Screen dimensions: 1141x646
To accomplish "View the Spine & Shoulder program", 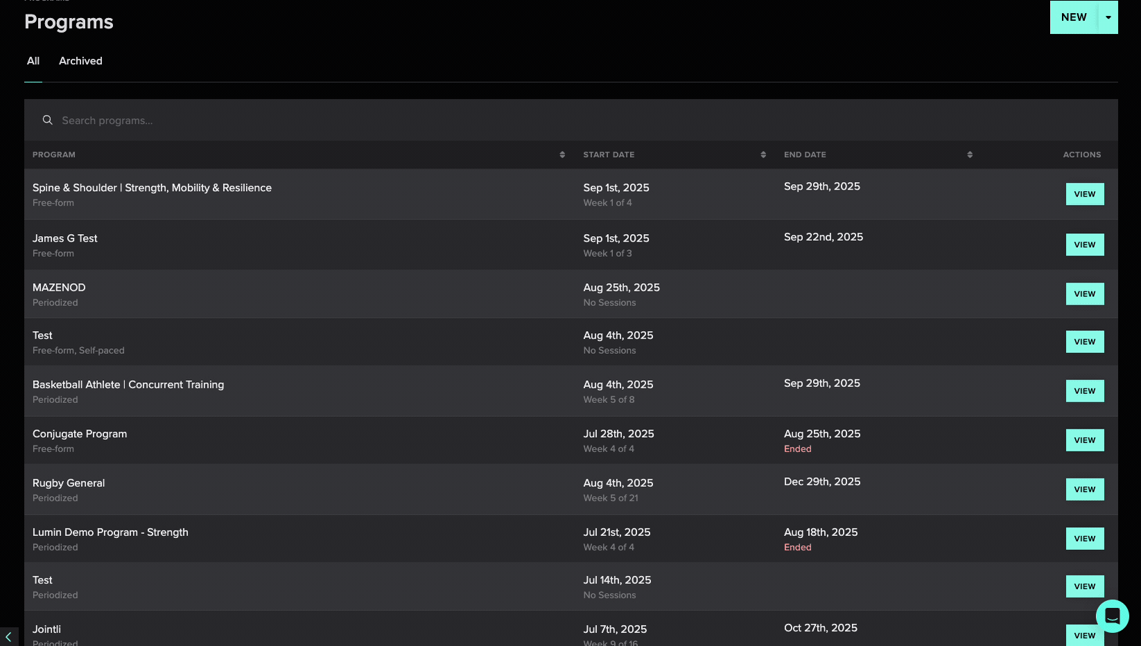I will pos(1084,195).
